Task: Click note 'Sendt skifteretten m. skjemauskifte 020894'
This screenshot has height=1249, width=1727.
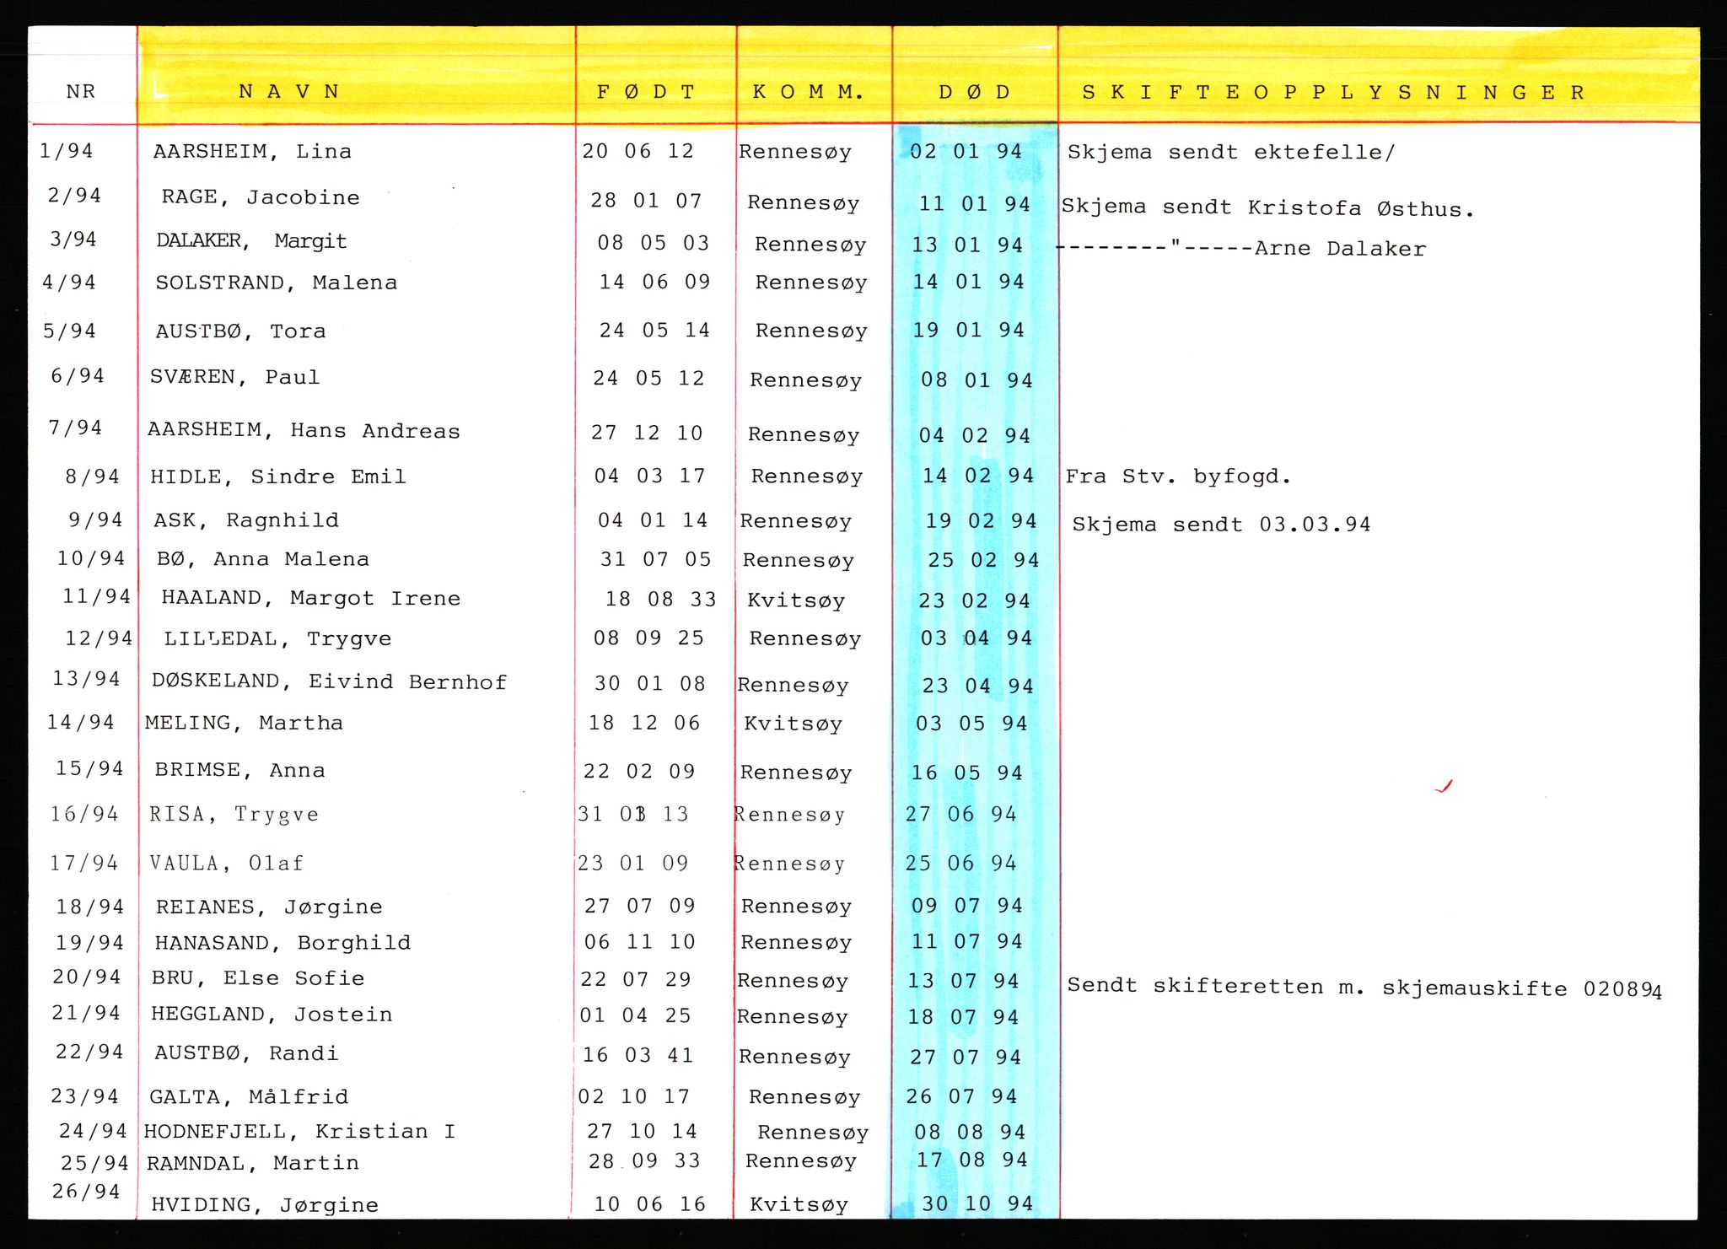Action: [x=1364, y=988]
